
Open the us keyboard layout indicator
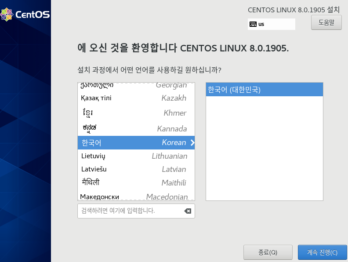(x=272, y=24)
